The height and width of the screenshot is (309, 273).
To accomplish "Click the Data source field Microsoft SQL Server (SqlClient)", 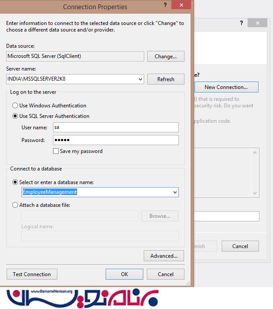I will (75, 57).
